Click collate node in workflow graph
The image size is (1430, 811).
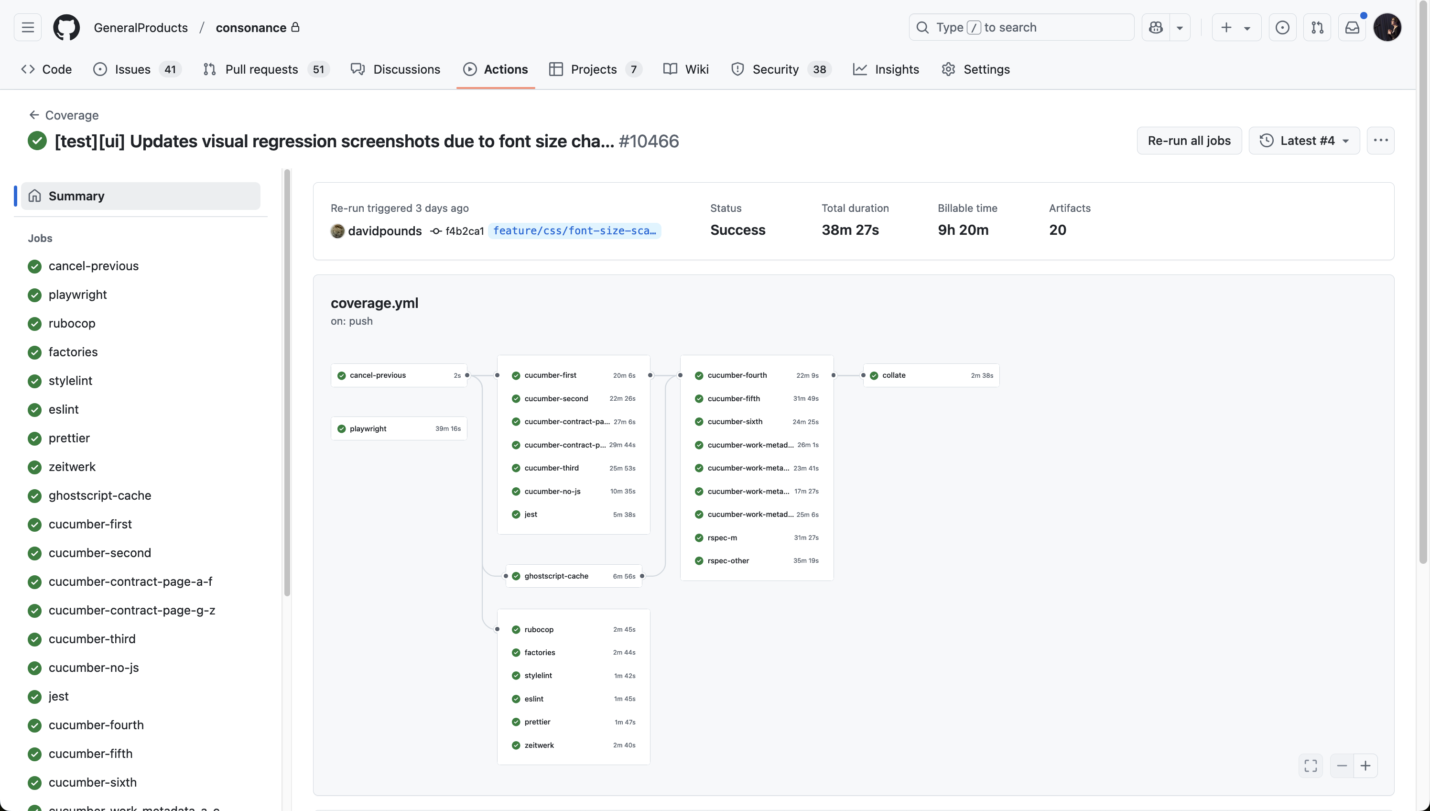pyautogui.click(x=931, y=375)
